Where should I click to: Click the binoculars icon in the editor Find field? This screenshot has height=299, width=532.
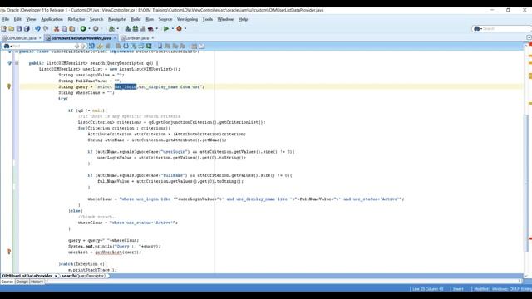coord(7,46)
